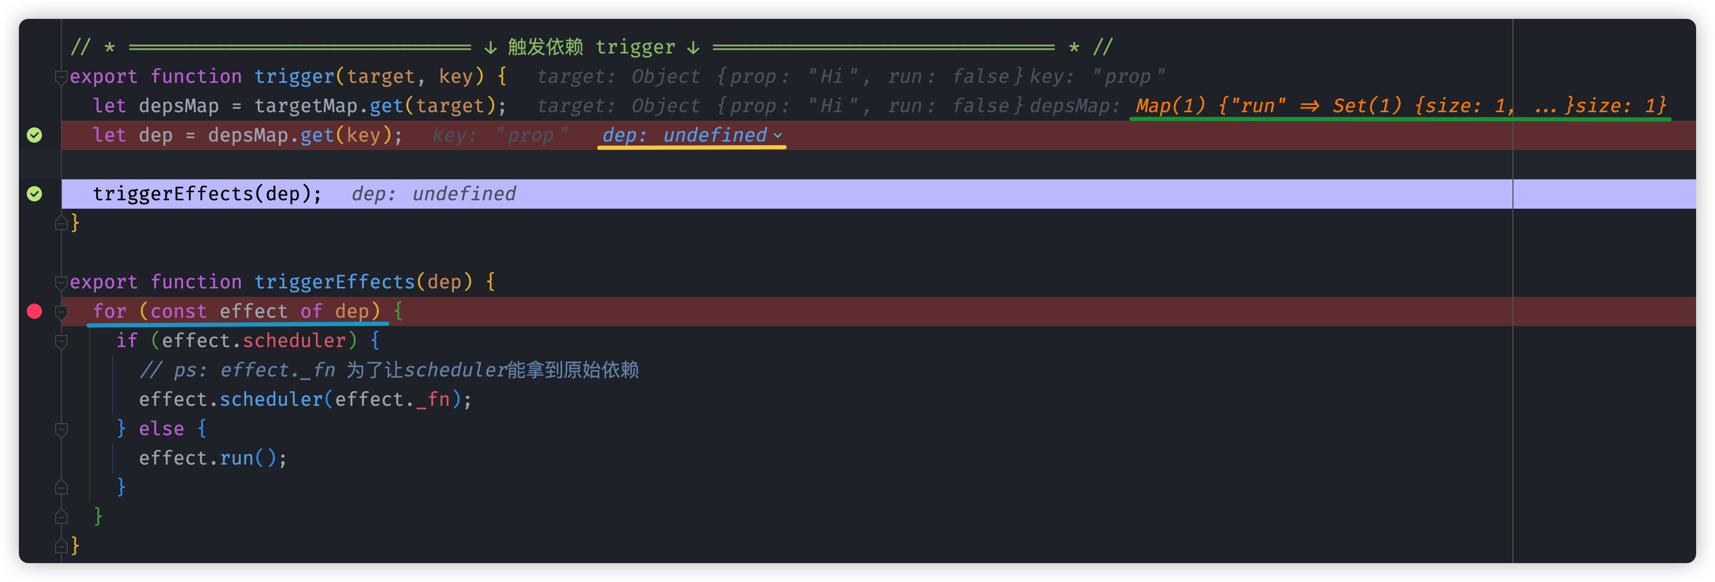Collapse the trigger function fold marker
The height and width of the screenshot is (582, 1715).
pos(60,77)
